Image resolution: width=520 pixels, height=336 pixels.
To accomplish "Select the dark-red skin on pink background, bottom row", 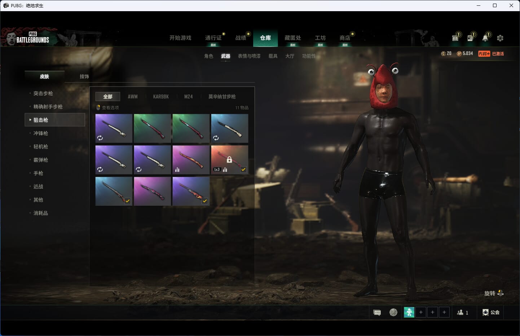I will pos(152,191).
